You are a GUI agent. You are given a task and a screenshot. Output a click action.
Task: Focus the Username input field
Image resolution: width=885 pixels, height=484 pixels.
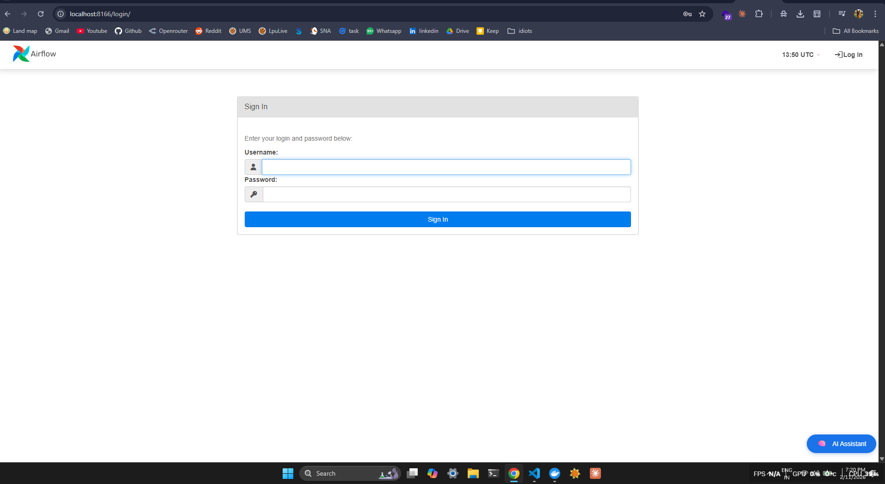(x=446, y=167)
